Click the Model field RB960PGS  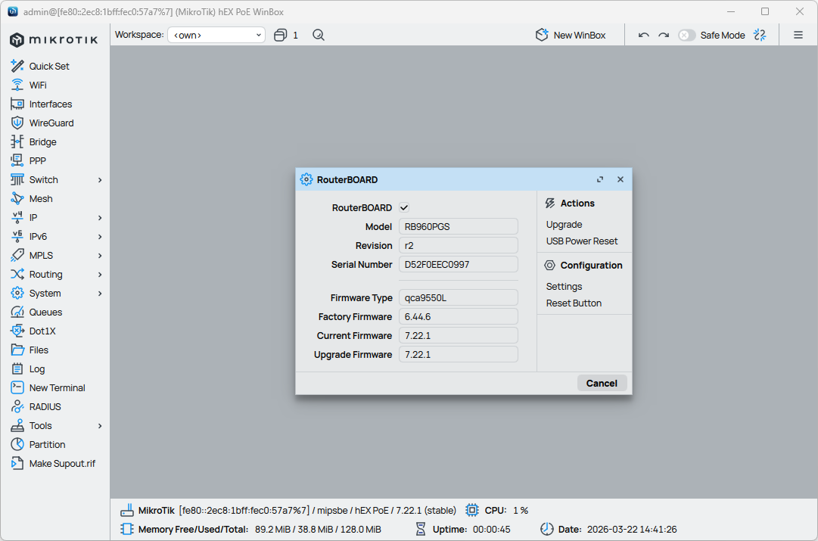tap(458, 226)
